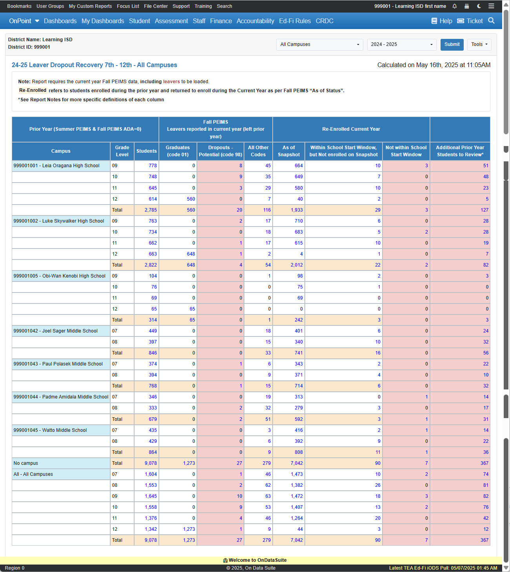Click 778 students for Leia Oragana grade 09
Viewport: 510px width, 572px height.
[x=153, y=166]
